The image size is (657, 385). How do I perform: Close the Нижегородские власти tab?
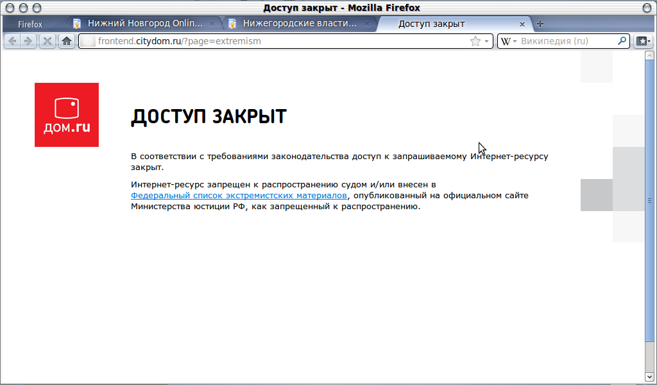tap(366, 24)
